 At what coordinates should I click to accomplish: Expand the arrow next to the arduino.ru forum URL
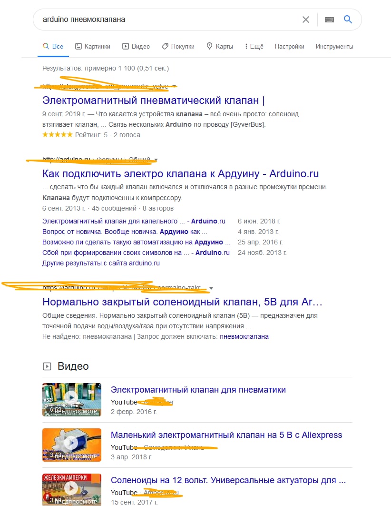point(156,160)
